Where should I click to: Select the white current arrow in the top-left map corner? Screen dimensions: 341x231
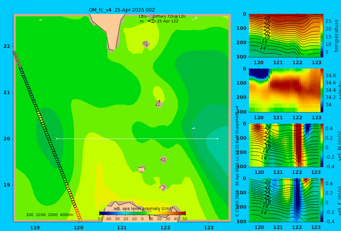[x=41, y=20]
